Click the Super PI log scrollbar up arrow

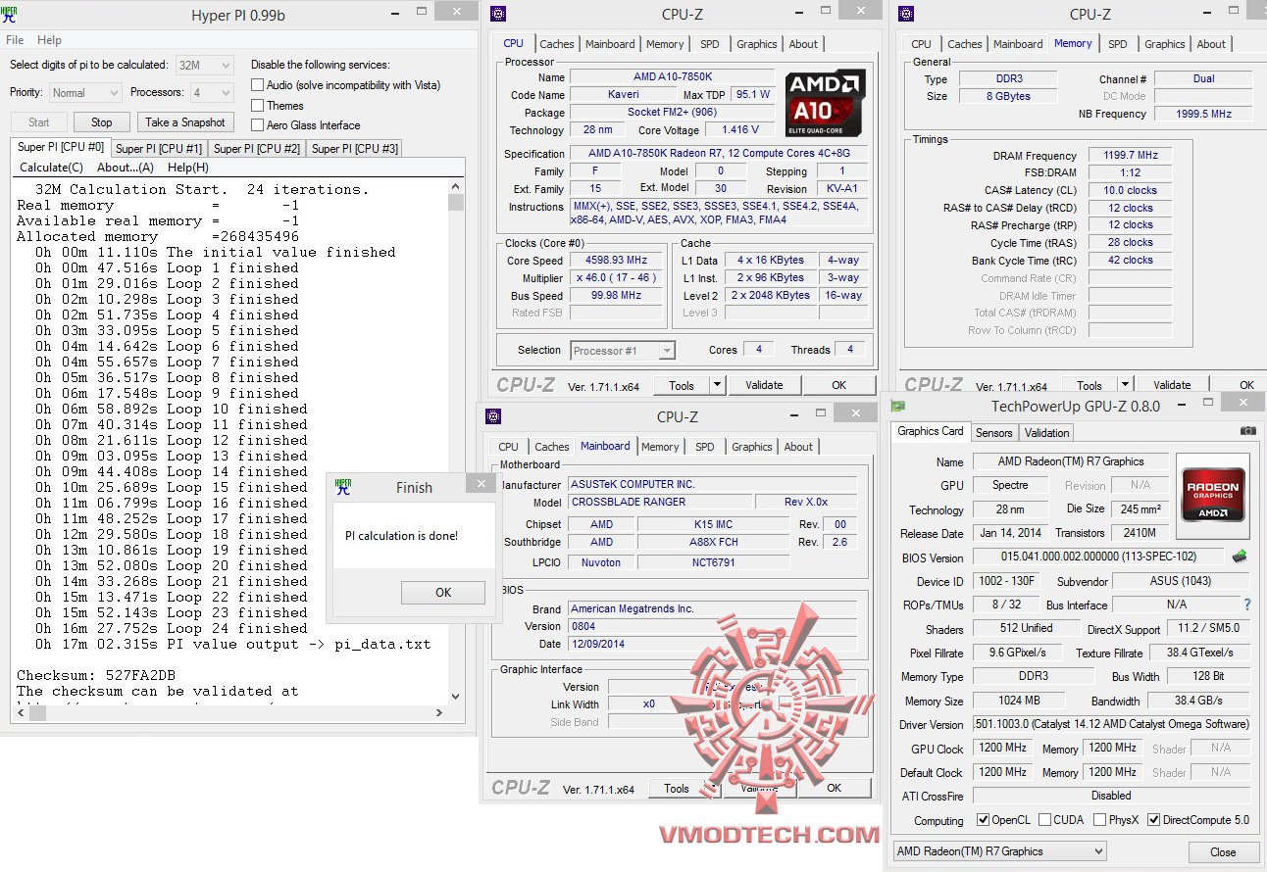tap(455, 187)
